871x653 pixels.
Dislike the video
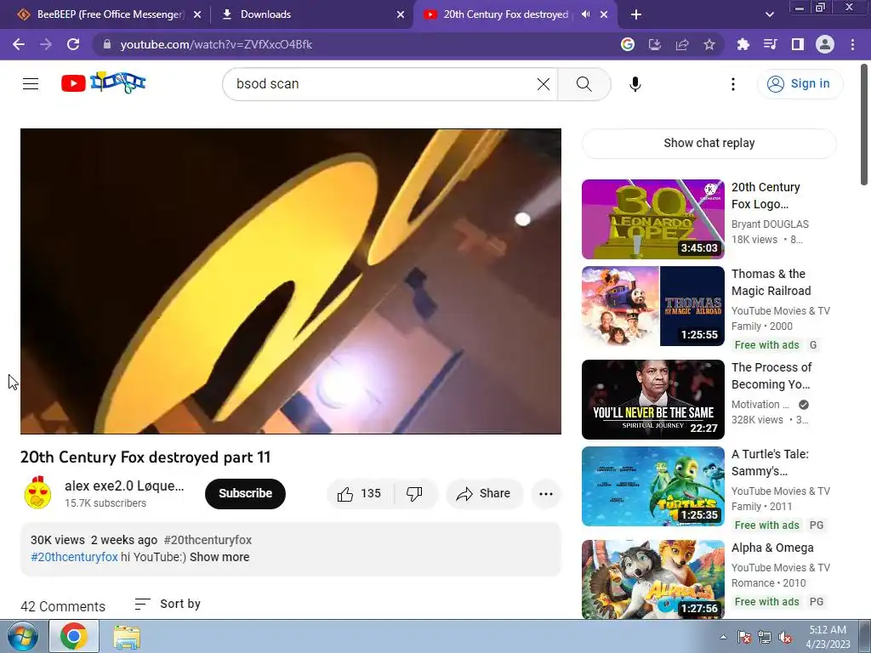(414, 494)
